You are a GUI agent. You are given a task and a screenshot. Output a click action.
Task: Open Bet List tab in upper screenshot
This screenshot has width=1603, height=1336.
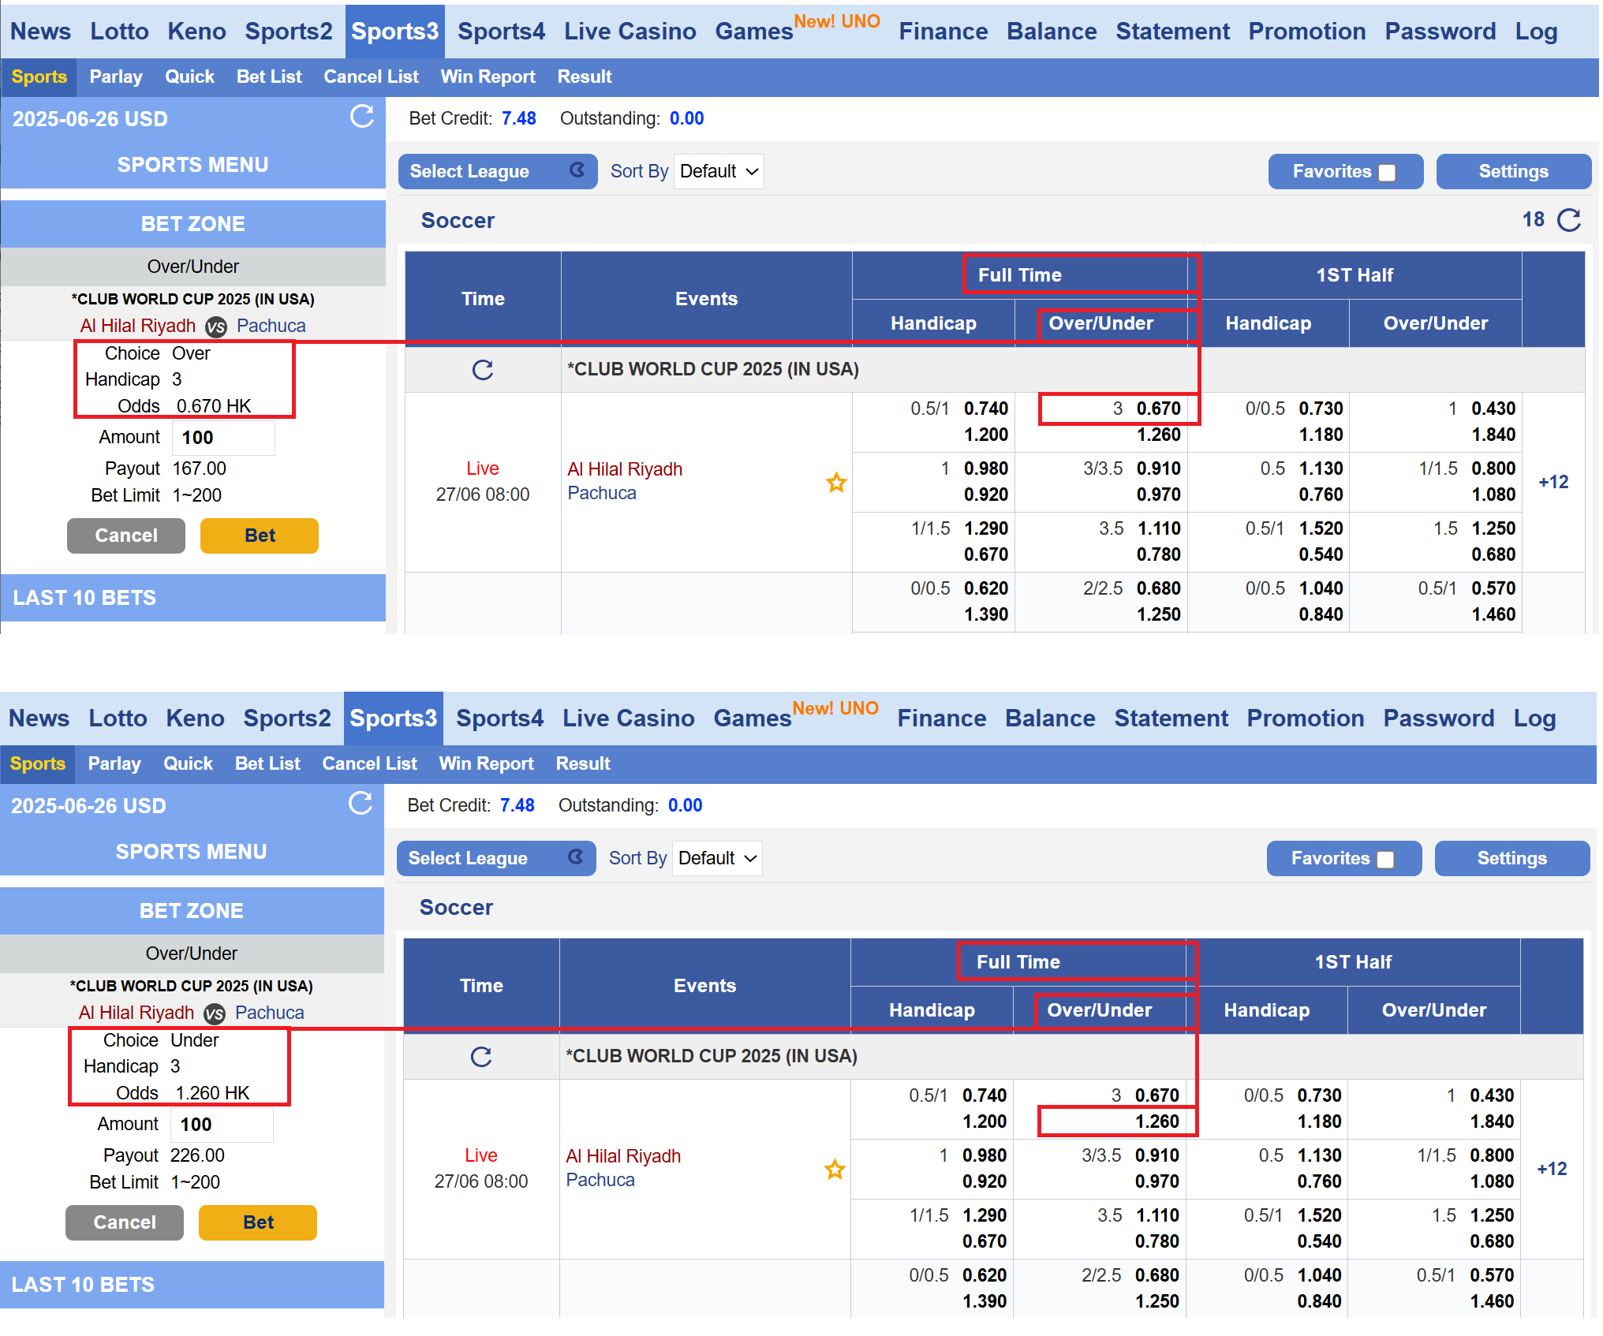(x=269, y=77)
